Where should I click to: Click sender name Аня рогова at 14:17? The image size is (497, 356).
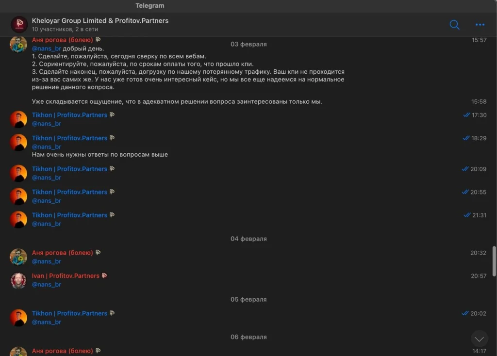[63, 351]
